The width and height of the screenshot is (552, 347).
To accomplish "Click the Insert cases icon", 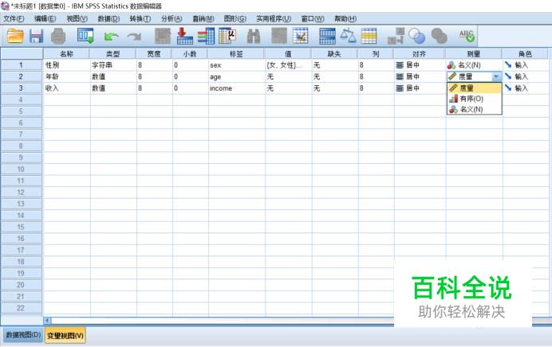I will point(279,36).
